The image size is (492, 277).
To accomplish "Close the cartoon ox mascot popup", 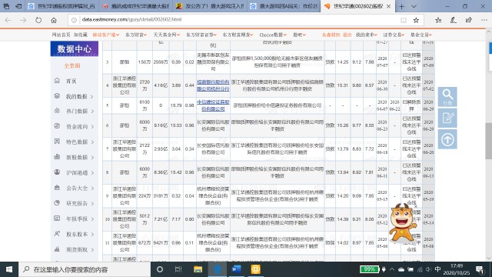I will point(416,206).
